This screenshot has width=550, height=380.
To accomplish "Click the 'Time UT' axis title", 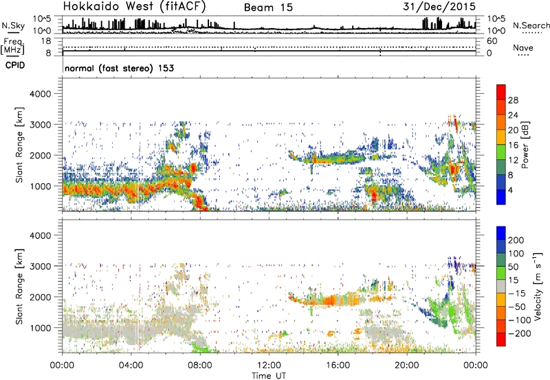I will click(269, 376).
